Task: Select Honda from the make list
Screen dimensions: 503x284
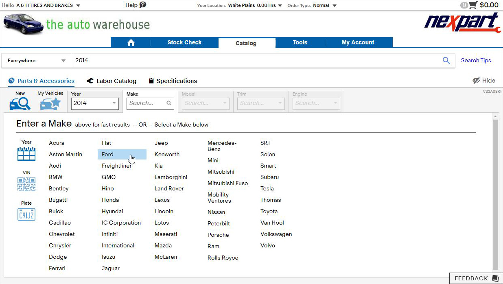Action: (110, 200)
